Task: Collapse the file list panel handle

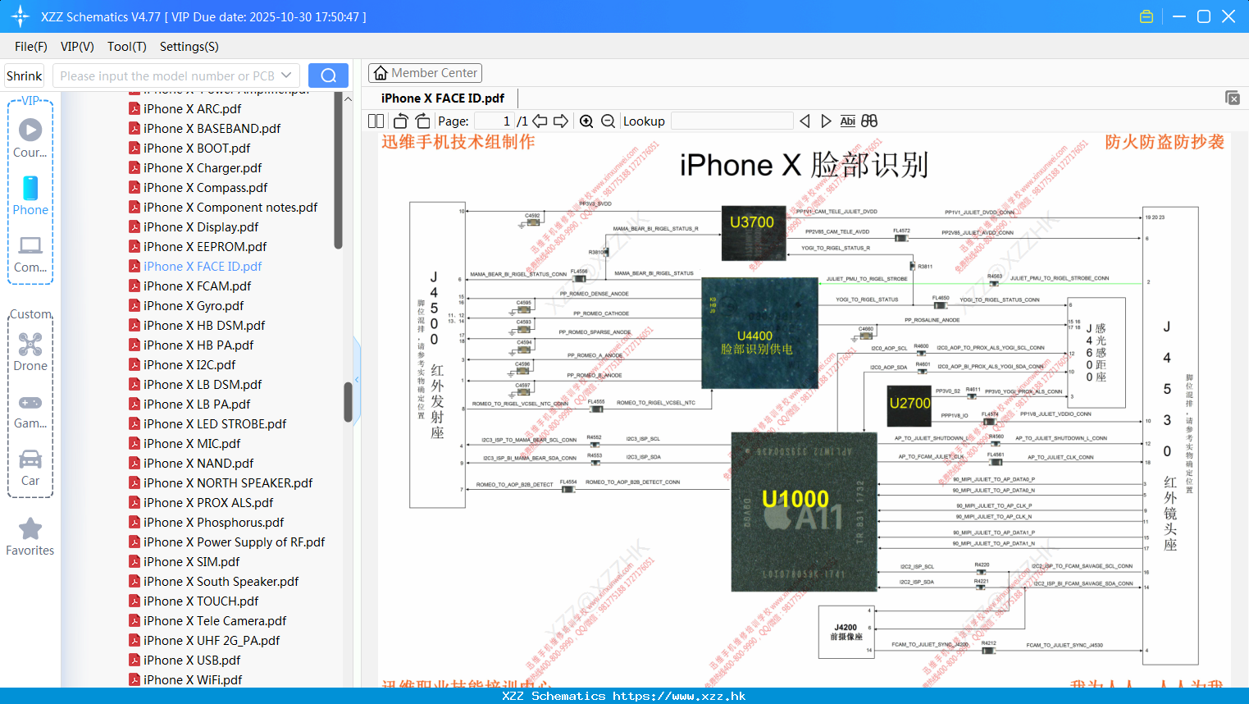Action: coord(357,379)
